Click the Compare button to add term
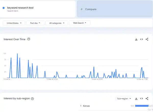 pyautogui.click(x=114, y=9)
